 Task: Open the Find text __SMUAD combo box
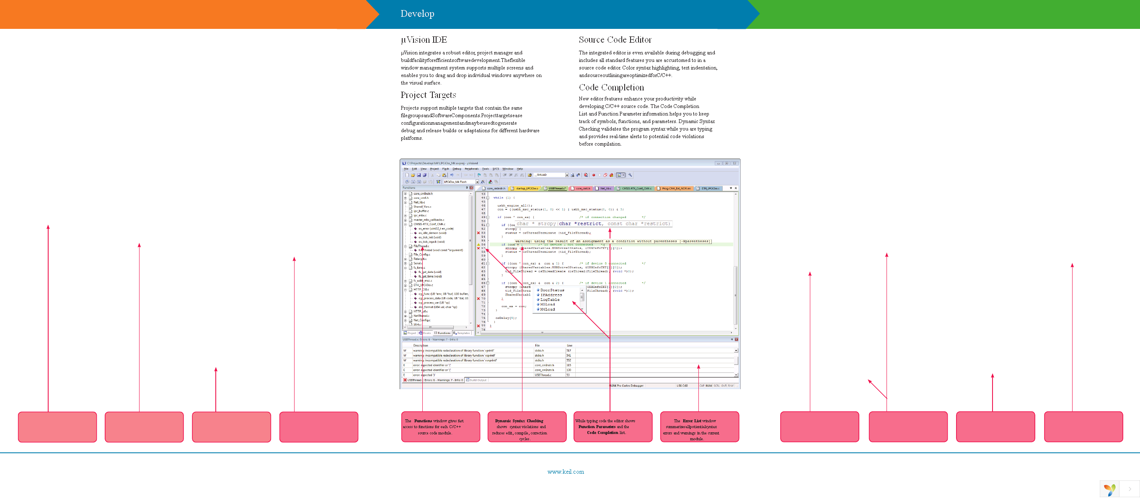coord(551,175)
